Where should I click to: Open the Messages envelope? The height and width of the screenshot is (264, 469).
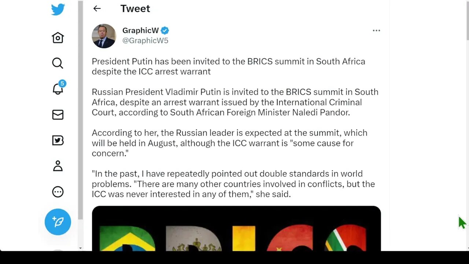pos(58,115)
